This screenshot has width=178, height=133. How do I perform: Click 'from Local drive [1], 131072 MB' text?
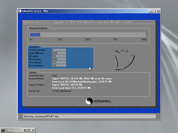(x=71, y=88)
